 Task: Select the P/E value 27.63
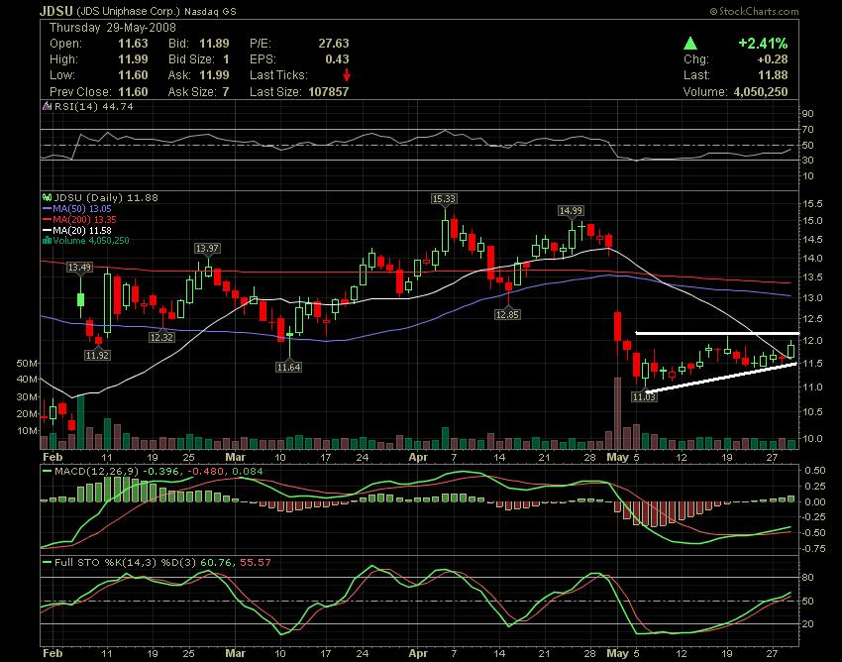pyautogui.click(x=334, y=44)
